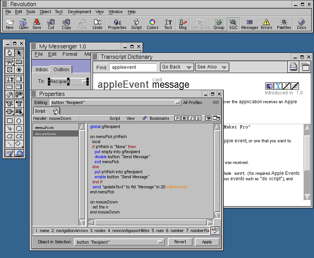Viewport: 314px width, 258px height.
Task: Click the Copy toolbar icon
Action: (x=66, y=24)
